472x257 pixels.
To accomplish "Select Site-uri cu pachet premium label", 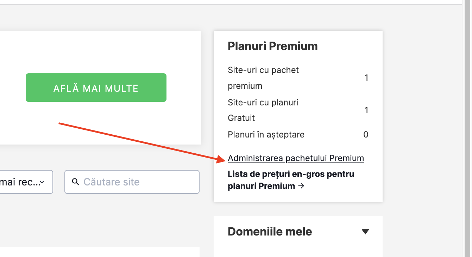I will point(263,78).
